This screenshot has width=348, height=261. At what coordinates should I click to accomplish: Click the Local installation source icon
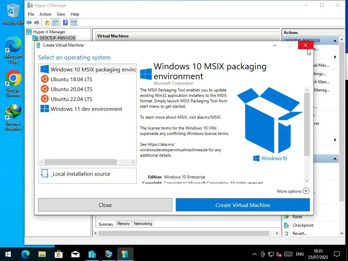click(45, 174)
